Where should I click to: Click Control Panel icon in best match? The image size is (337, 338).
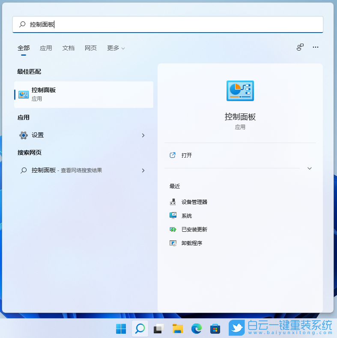[x=24, y=95]
